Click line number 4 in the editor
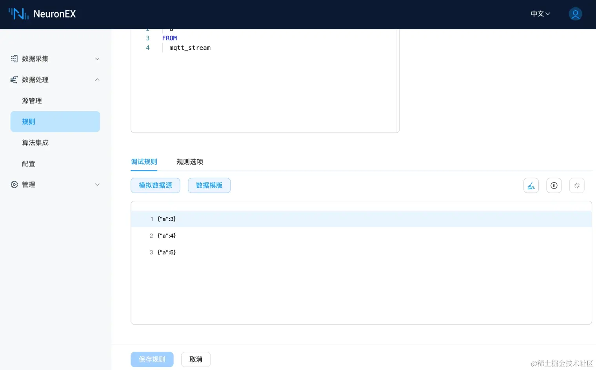This screenshot has height=370, width=596. point(148,48)
